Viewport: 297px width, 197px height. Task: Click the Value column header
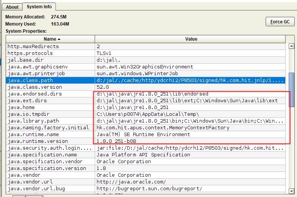coord(191,39)
